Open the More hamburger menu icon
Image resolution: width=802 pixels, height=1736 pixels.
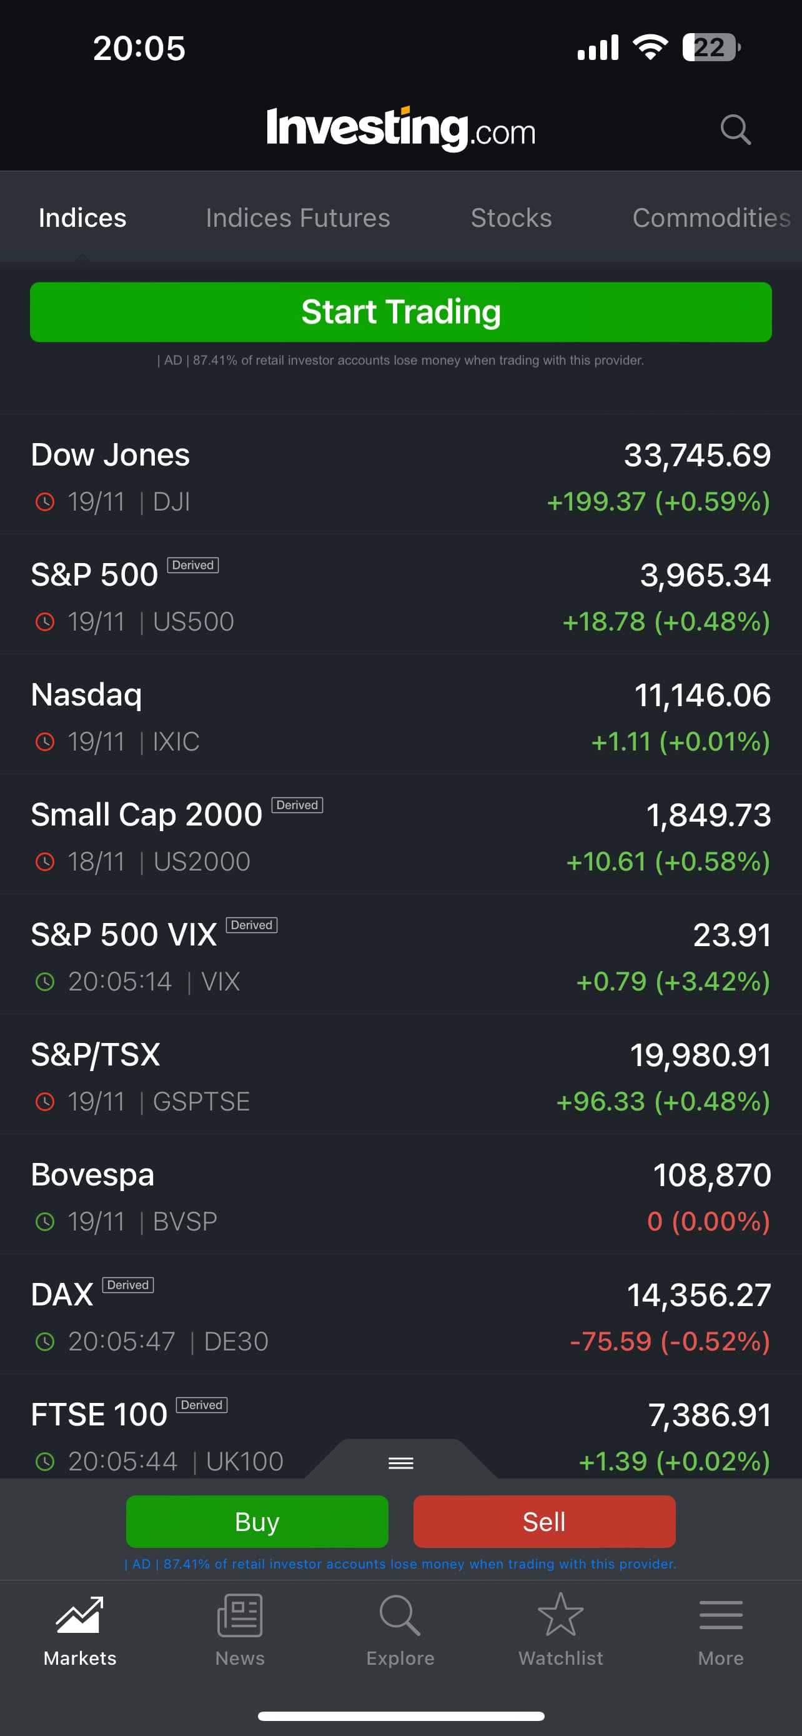721,1615
